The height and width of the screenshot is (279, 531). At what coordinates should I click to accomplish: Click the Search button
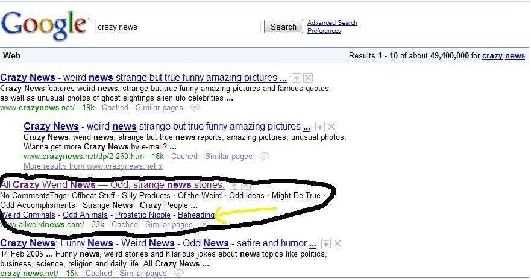click(283, 27)
